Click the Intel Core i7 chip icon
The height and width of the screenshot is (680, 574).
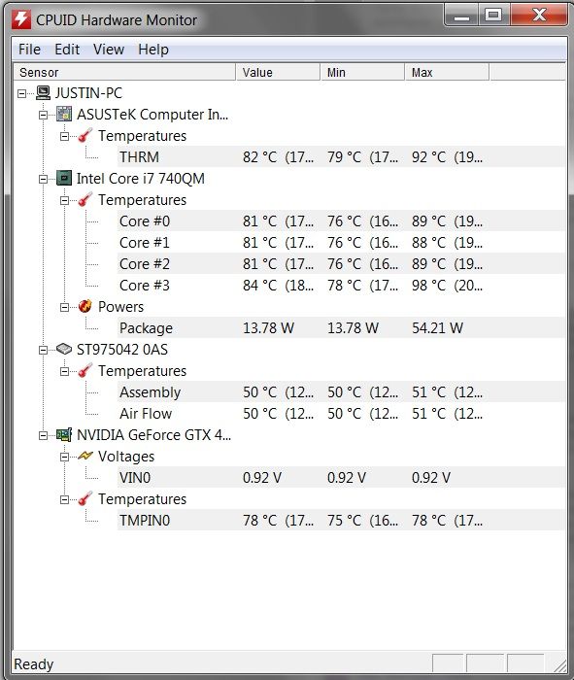(x=64, y=178)
